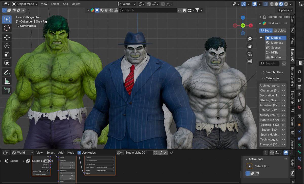This screenshot has width=304, height=184.
Task: Toggle snapping magnet in viewport header
Action: coord(149,4)
